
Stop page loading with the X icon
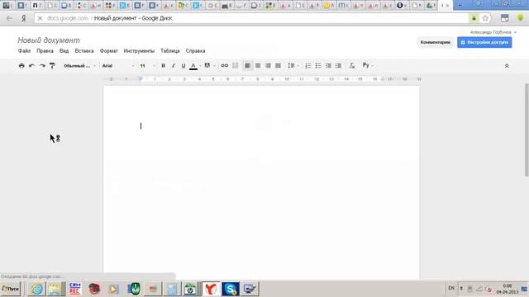click(x=40, y=18)
